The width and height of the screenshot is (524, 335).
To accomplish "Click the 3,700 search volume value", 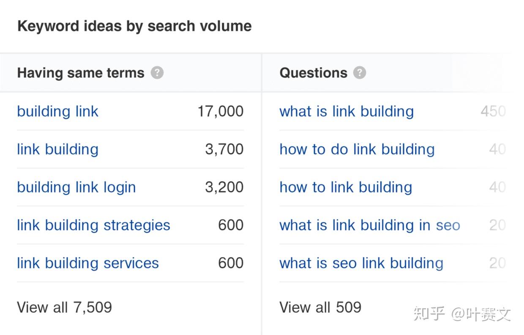I will click(224, 149).
